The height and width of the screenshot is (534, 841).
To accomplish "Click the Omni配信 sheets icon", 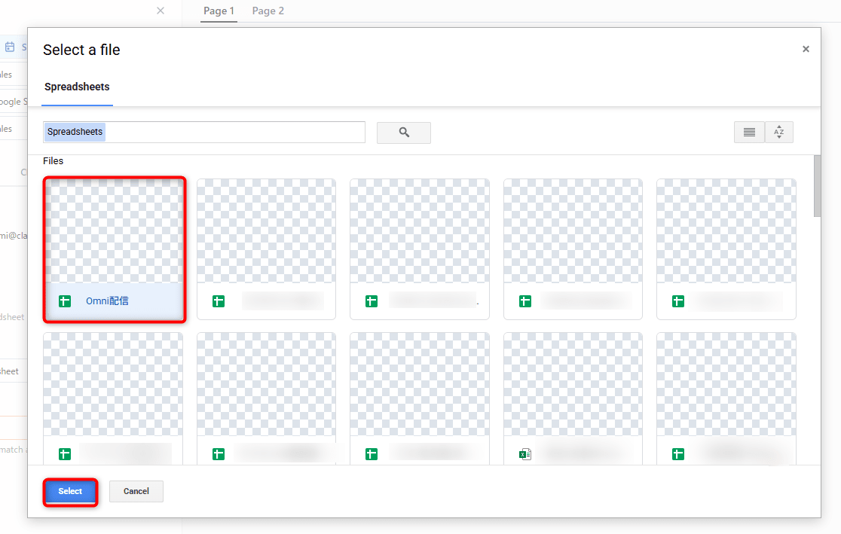I will [x=65, y=301].
